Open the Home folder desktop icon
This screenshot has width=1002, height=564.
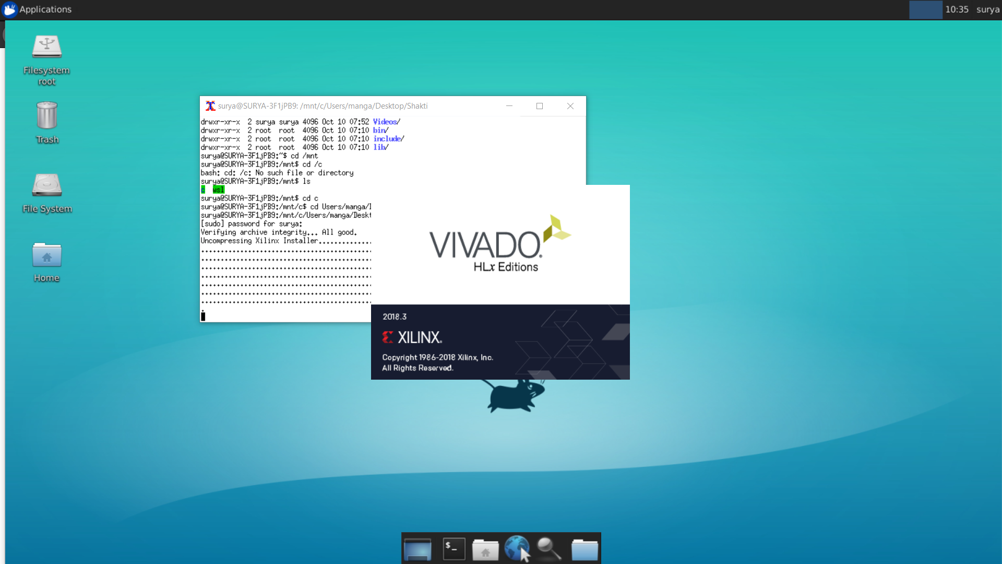click(x=47, y=262)
